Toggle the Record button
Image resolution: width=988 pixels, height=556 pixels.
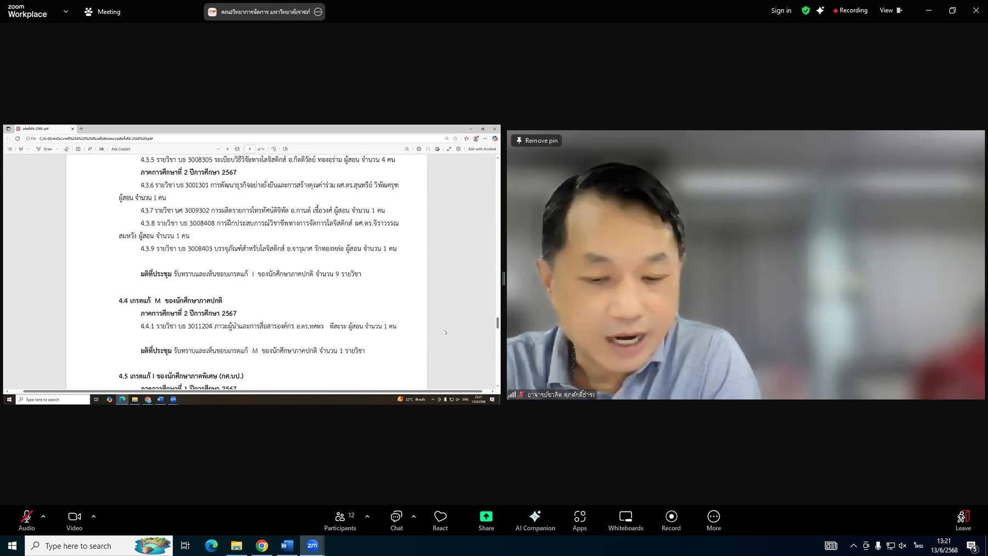pos(671,520)
